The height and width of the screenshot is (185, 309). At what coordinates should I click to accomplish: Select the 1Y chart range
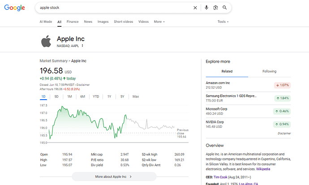(109, 97)
